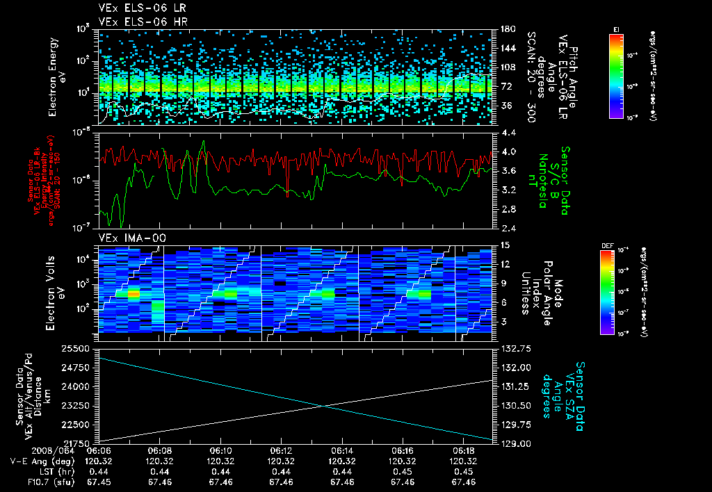This screenshot has height=492, width=712.
Task: Click the 06:18 time tick label
Action: (463, 451)
